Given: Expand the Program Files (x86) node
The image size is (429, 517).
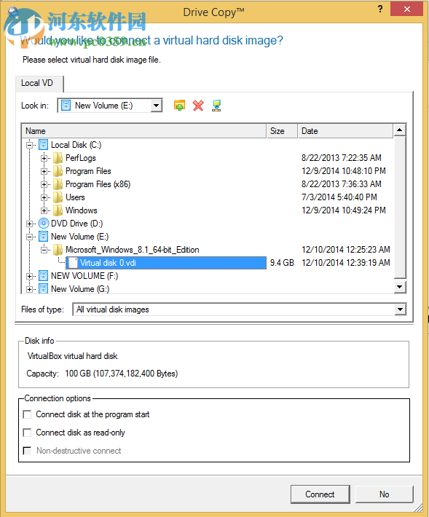Looking at the screenshot, I should coord(44,184).
